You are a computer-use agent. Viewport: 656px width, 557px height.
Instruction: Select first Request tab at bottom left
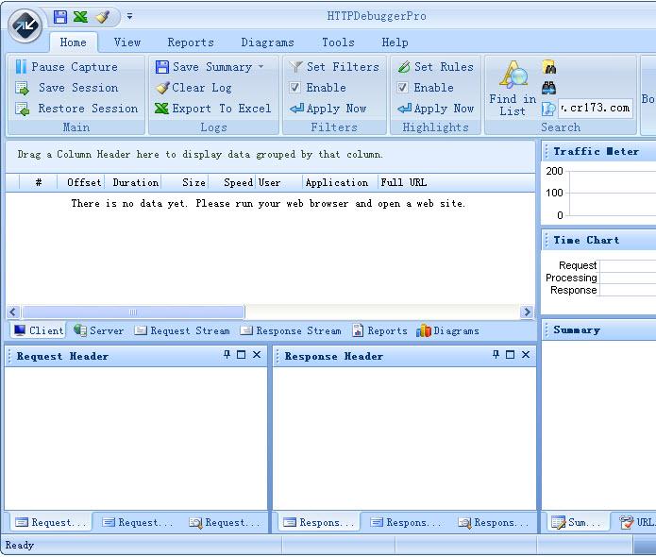point(50,522)
